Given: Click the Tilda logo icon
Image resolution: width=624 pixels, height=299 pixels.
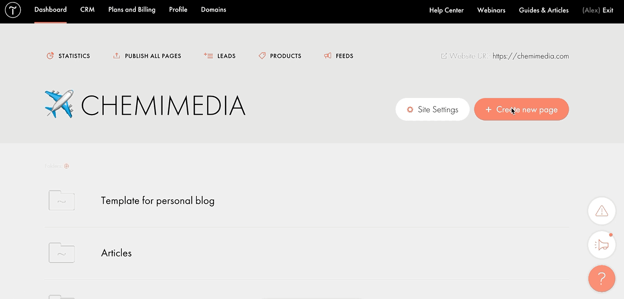Looking at the screenshot, I should coord(13,10).
